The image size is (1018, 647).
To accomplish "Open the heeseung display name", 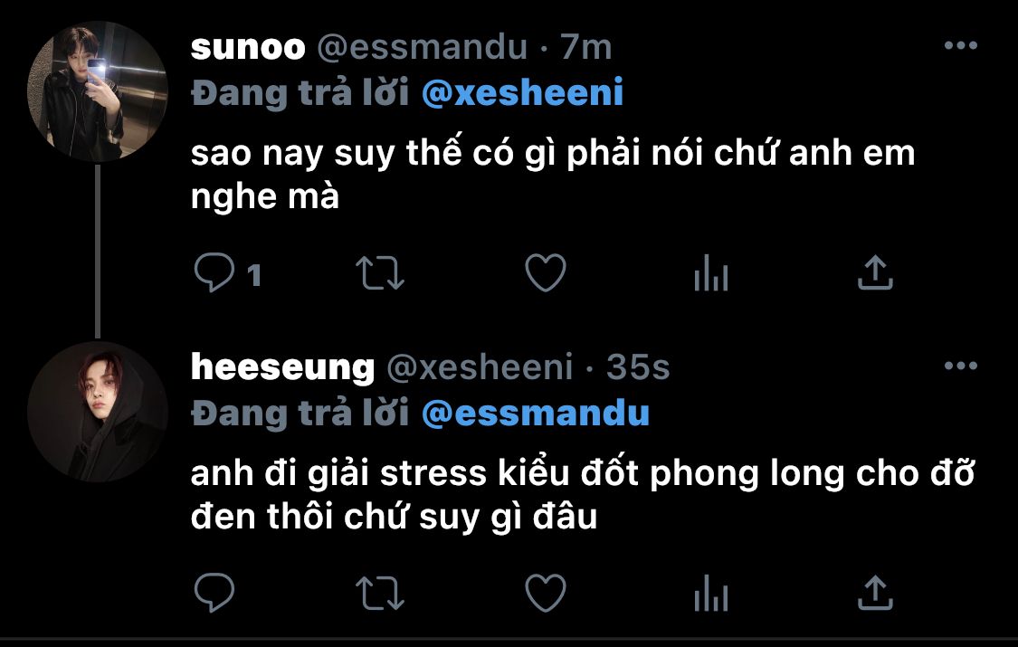I will 282,368.
